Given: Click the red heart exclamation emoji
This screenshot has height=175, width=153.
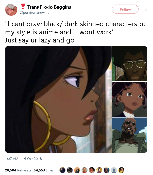Looking at the screenshot, I should 23,6.
